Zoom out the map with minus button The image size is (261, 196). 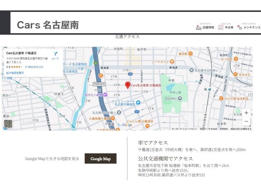tap(246, 121)
